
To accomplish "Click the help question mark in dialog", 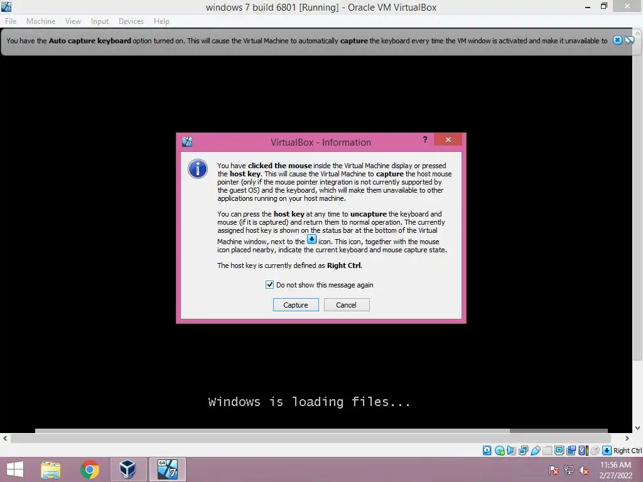I will click(x=425, y=139).
